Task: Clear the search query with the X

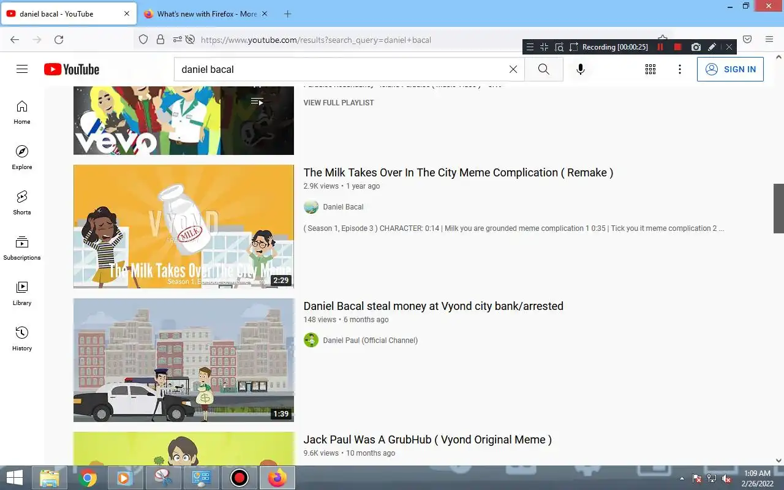Action: click(513, 69)
